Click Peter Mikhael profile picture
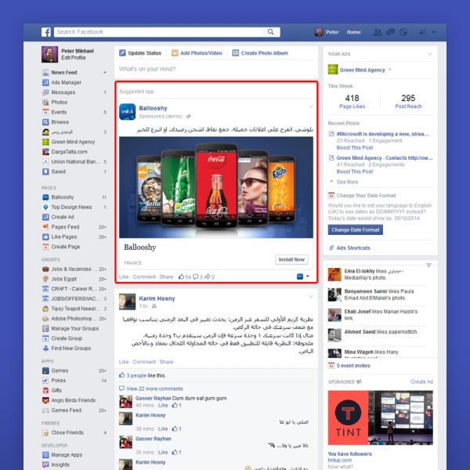This screenshot has height=470, width=470. (50, 54)
